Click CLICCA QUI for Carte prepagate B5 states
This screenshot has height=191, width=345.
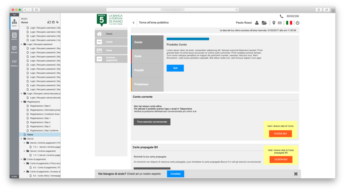pos(281,159)
